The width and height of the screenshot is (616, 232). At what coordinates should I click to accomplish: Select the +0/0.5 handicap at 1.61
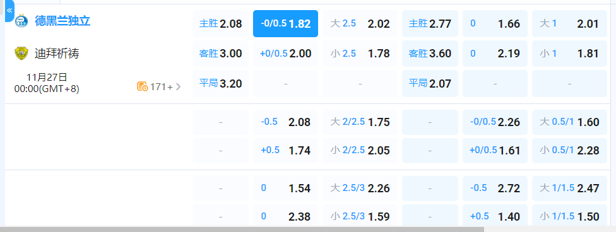coord(495,150)
